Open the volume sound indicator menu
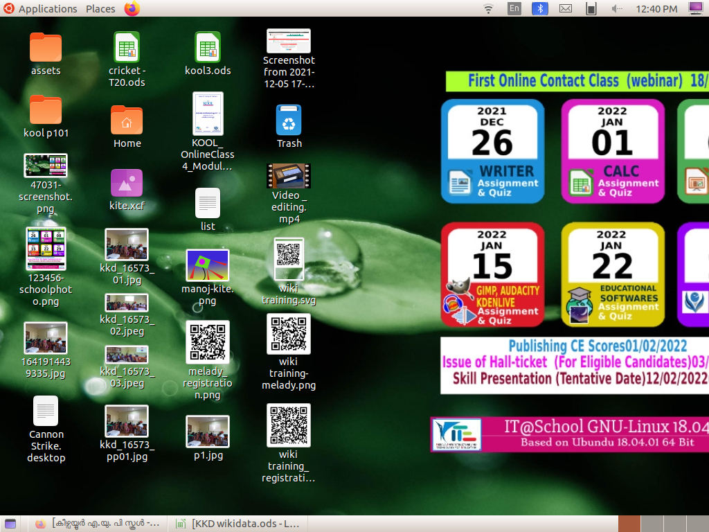 [x=617, y=8]
